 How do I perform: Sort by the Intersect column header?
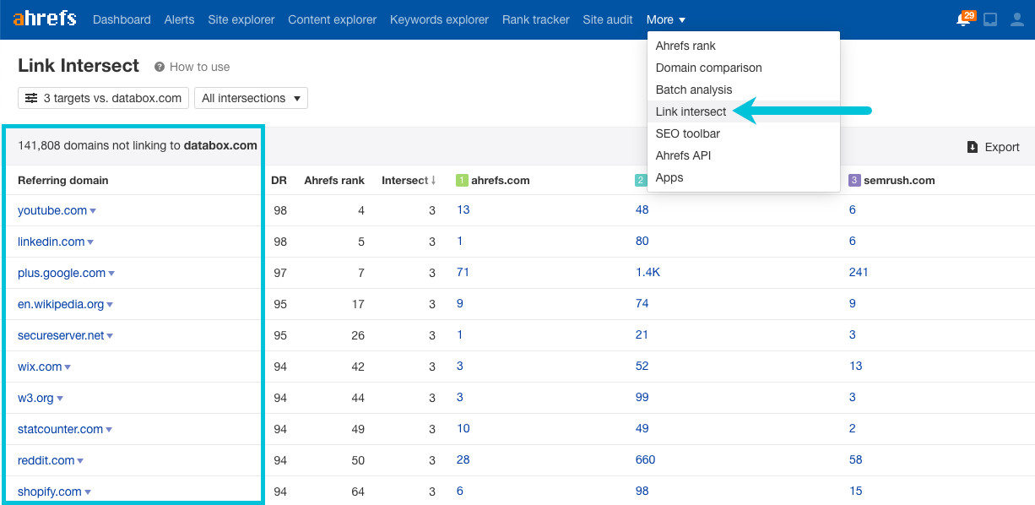(x=409, y=180)
